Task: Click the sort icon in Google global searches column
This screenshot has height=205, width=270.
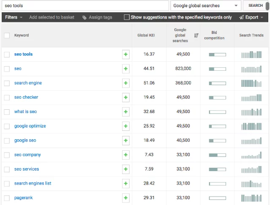Action: (x=196, y=36)
